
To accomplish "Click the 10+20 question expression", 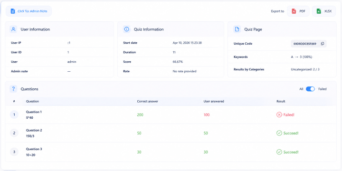I will [x=30, y=155].
